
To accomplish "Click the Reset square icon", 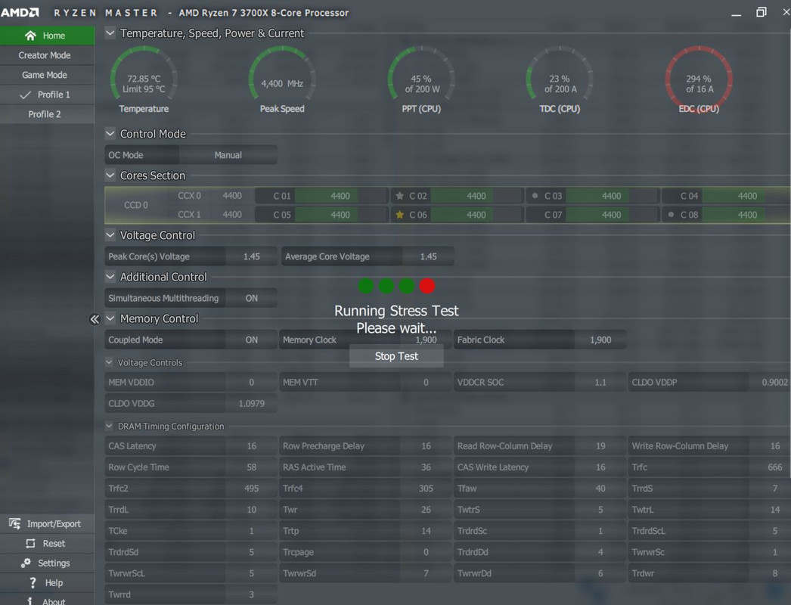I will coord(30,544).
